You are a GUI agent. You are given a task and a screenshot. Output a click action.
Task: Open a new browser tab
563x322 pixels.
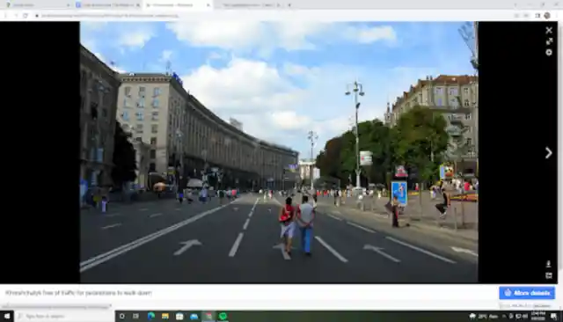click(289, 5)
